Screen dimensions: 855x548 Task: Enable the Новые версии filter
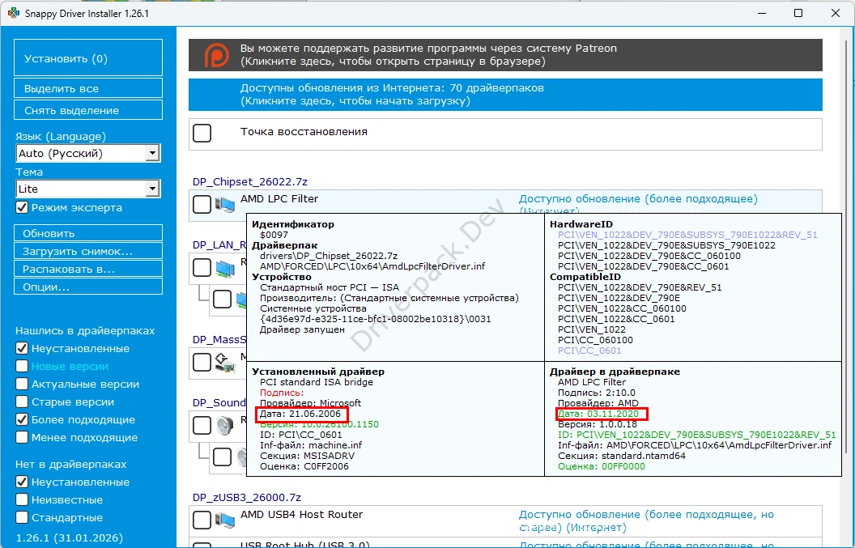point(22,366)
